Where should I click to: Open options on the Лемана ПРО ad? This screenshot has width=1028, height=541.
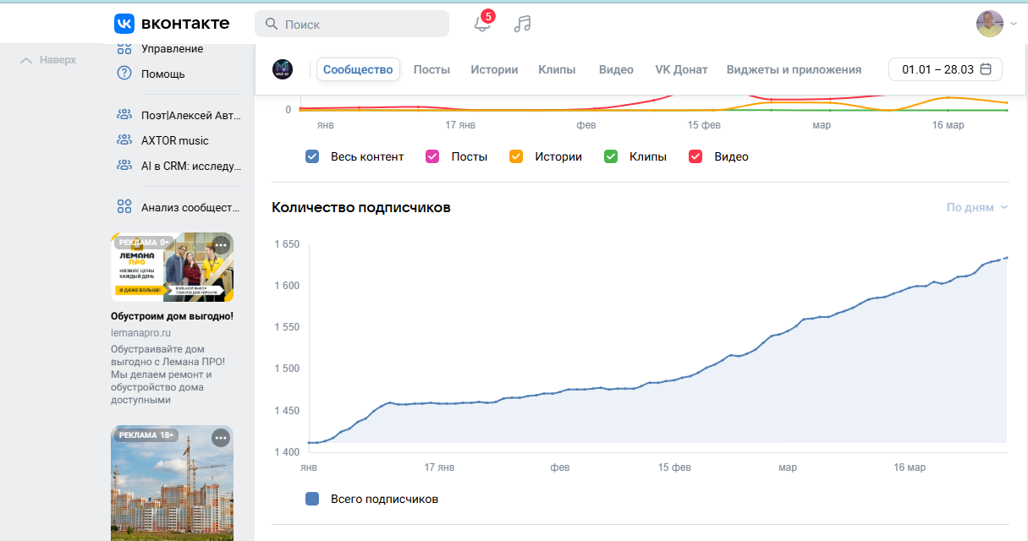pos(221,245)
